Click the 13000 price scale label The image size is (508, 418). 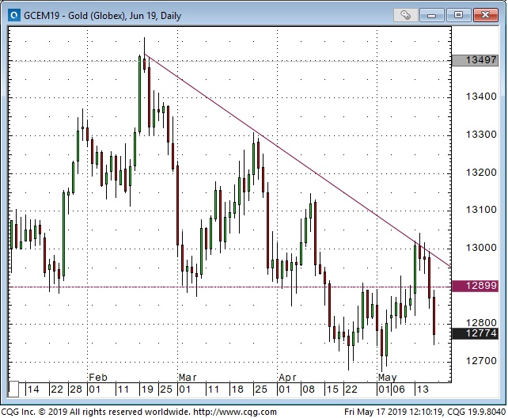pyautogui.click(x=481, y=248)
